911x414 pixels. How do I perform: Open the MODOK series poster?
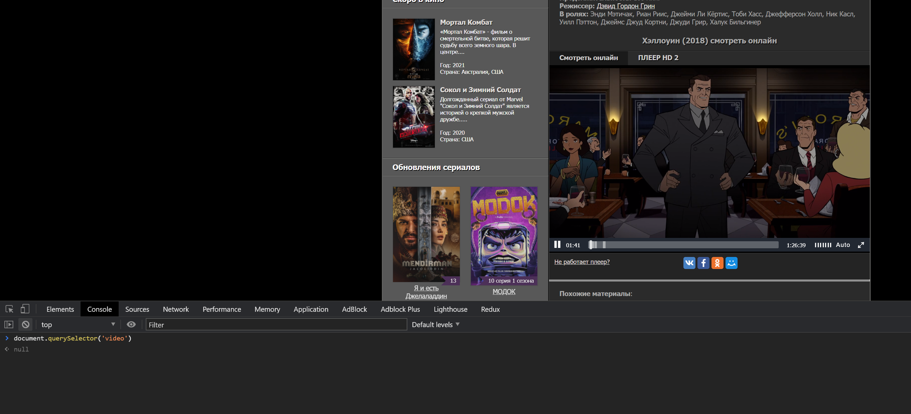pyautogui.click(x=504, y=236)
